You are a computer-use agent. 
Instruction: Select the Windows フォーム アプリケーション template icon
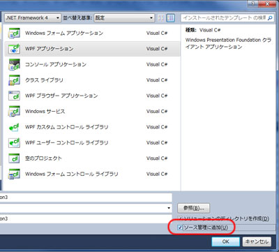coord(14,33)
